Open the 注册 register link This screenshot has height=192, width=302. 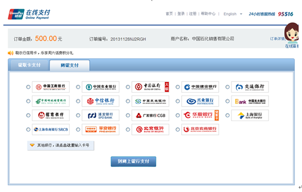(192, 14)
